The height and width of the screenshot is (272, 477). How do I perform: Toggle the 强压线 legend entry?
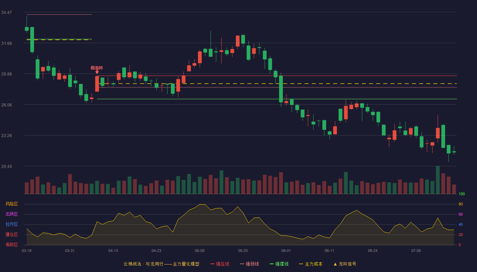[x=220, y=264]
